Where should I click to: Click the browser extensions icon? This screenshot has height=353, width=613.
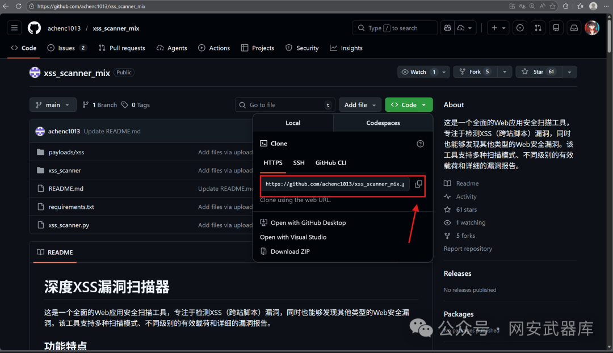(x=566, y=6)
